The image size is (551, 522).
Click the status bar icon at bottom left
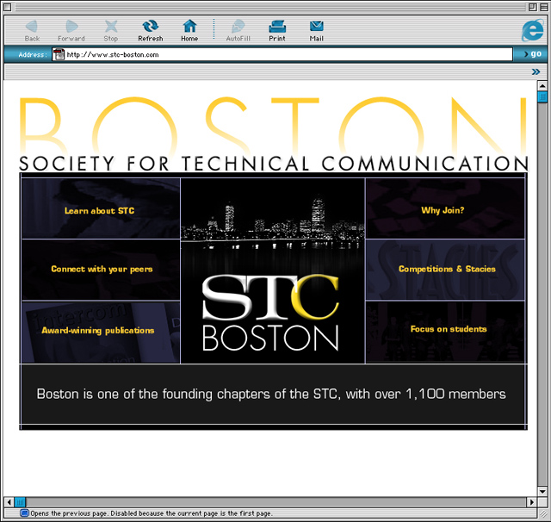24,513
